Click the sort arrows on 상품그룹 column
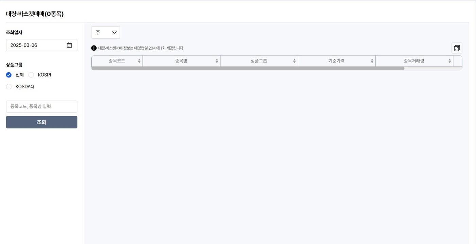476x244 pixels. [294, 60]
